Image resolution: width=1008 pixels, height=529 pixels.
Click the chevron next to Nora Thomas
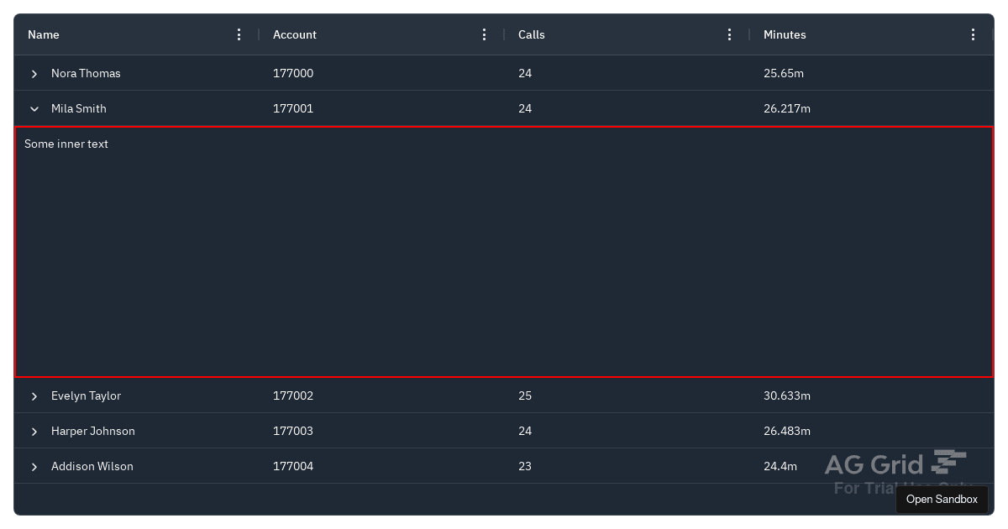pyautogui.click(x=34, y=73)
